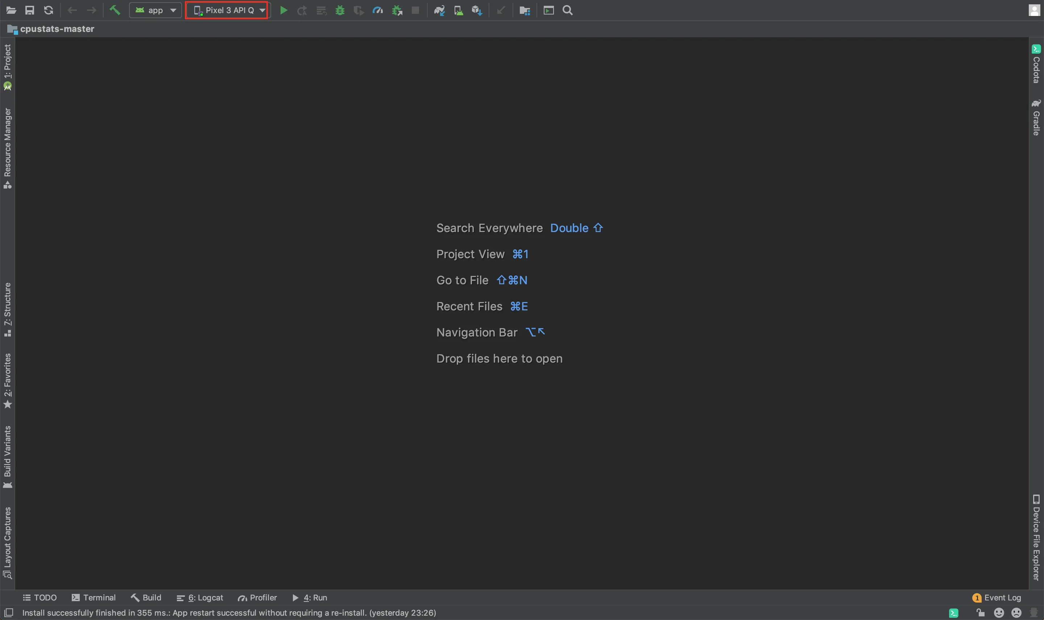
Task: Expand the Pixel 3 API Q device dropdown
Action: [x=228, y=11]
